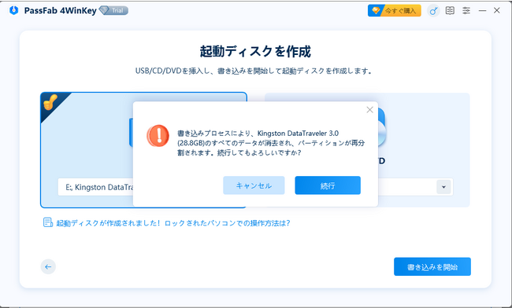Click the document icon beside the guide link
Viewport: 512px width, 308px height.
tap(48, 222)
